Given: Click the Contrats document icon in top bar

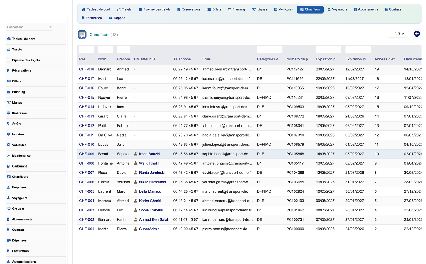Looking at the screenshot, I should point(386,9).
